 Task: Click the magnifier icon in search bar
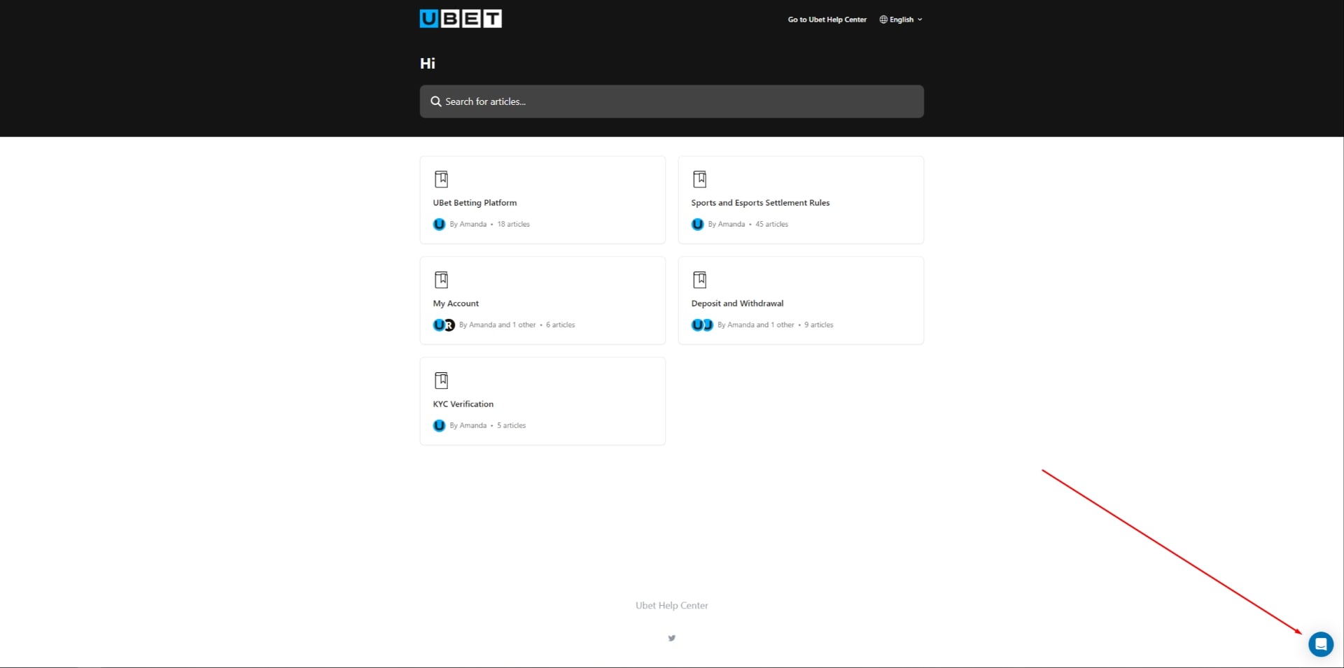click(435, 101)
